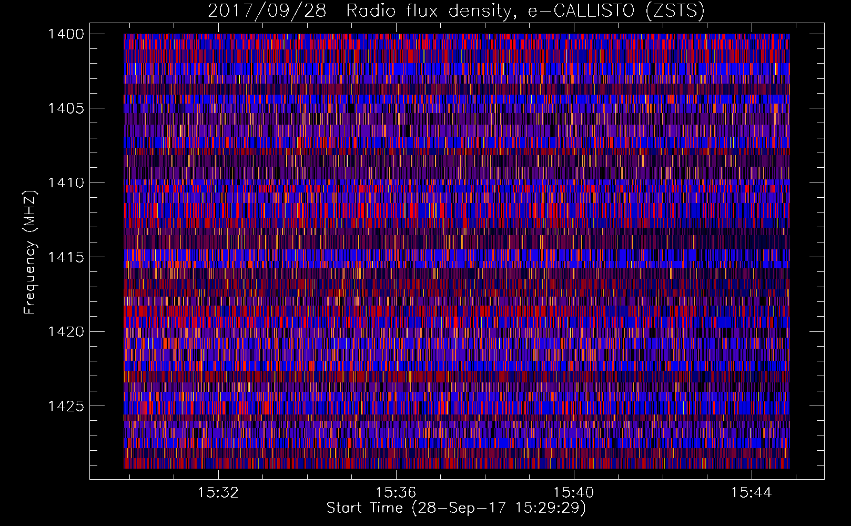Image resolution: width=851 pixels, height=526 pixels.
Task: Select the 'Frequency (MHZ)' axis label
Action: (x=30, y=252)
